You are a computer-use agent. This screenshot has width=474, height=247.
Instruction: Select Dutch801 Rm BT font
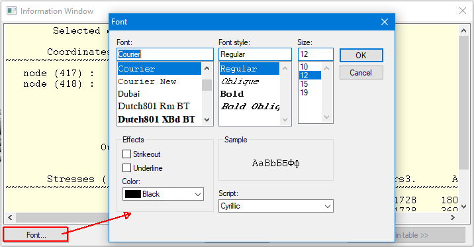point(160,106)
